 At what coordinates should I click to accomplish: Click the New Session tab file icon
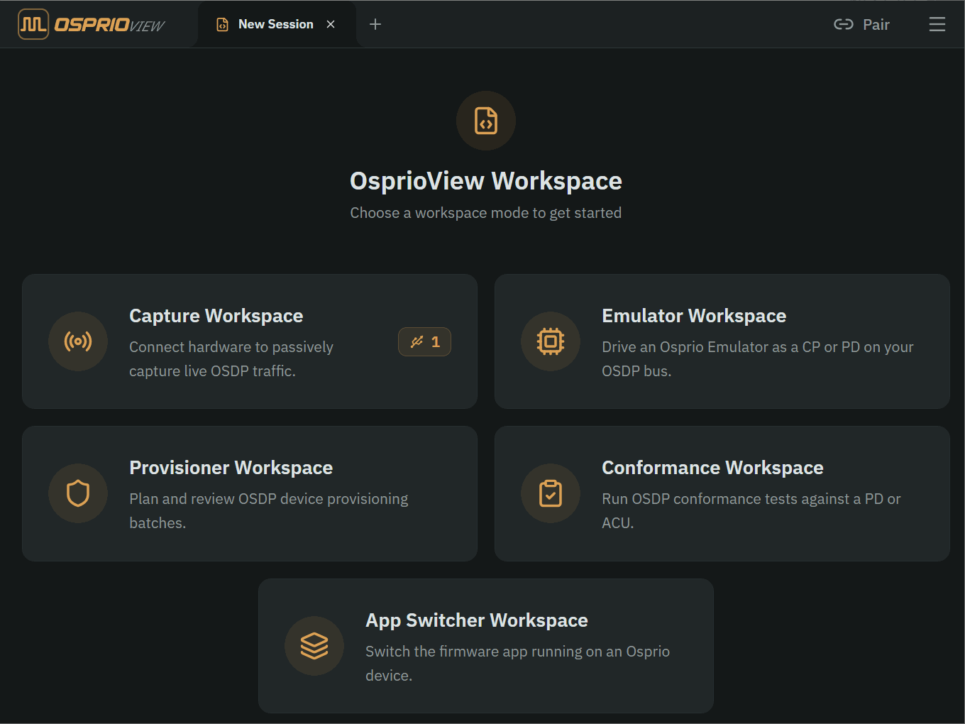pos(222,24)
